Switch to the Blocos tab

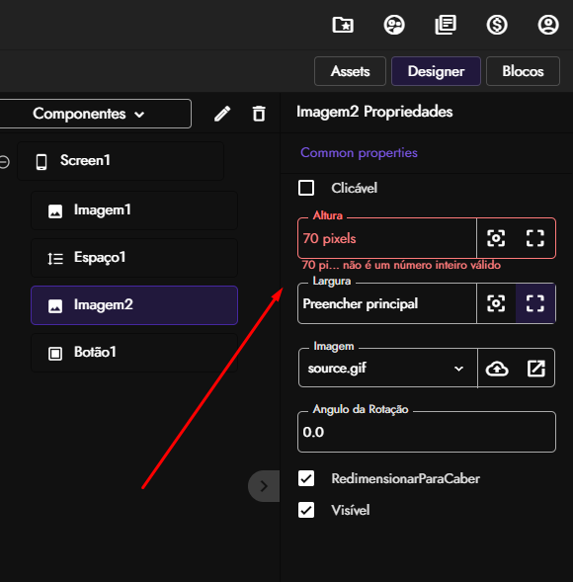pyautogui.click(x=523, y=71)
